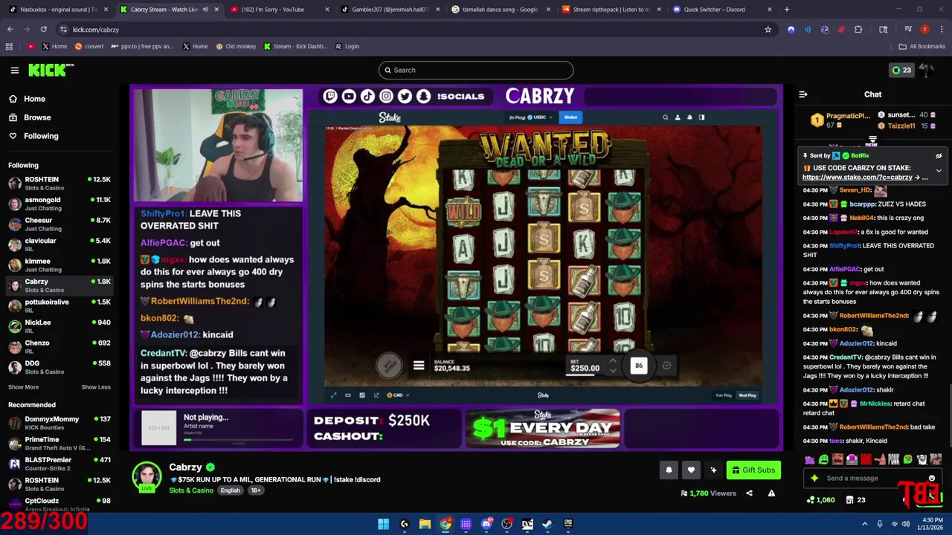Click Show Less under Following
The width and height of the screenshot is (952, 535).
click(95, 387)
